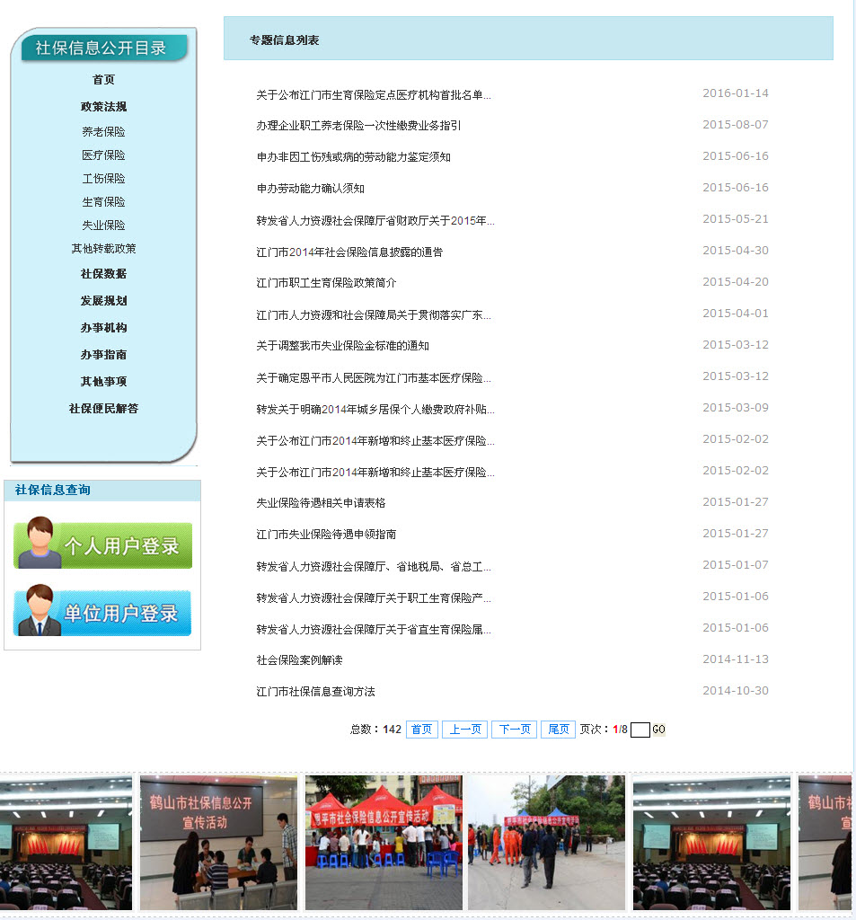Jump to last page with 尾页
The width and height of the screenshot is (856, 920).
pyautogui.click(x=558, y=730)
